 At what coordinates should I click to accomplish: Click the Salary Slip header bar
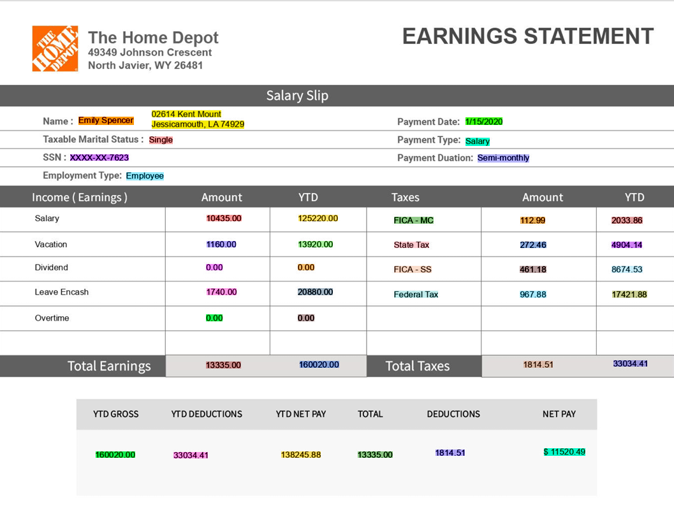(337, 96)
